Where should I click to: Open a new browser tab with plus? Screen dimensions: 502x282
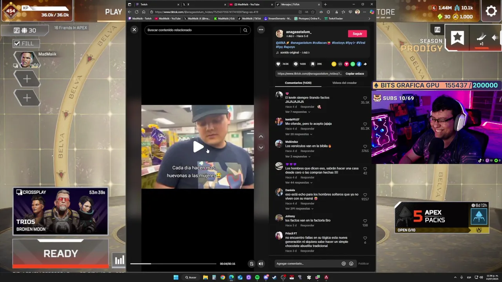click(325, 4)
